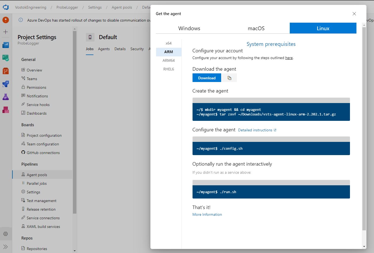Click the ./config.sh command block
The width and height of the screenshot is (374, 253).
coord(271,148)
